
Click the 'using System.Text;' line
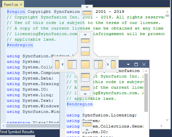[30, 101]
